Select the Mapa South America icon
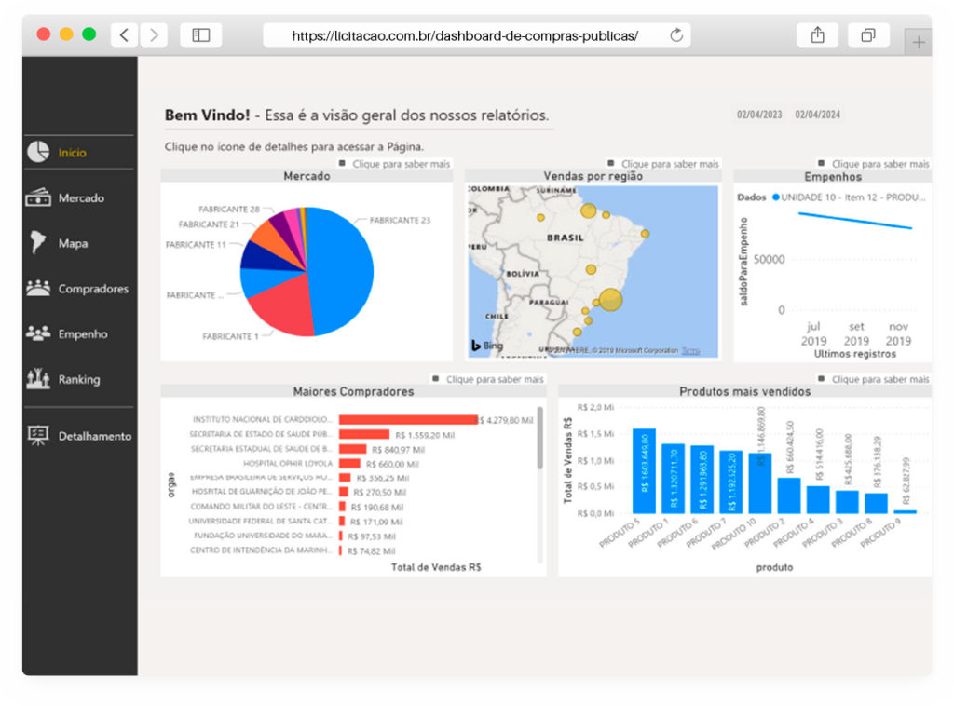Image resolution: width=954 pixels, height=706 pixels. [38, 243]
